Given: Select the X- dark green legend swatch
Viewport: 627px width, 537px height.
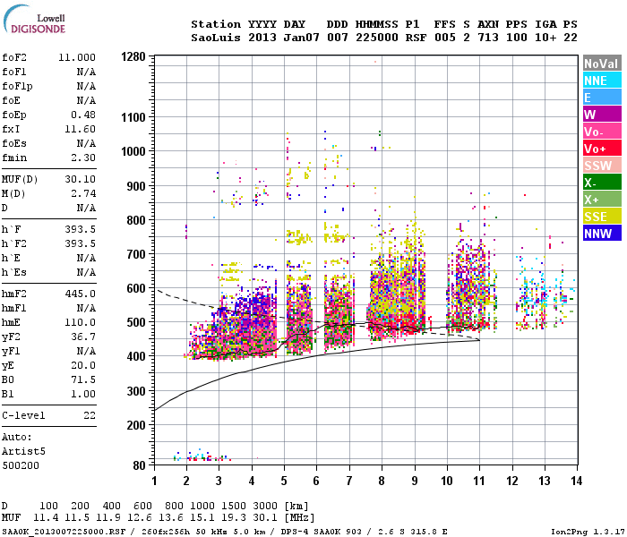Looking at the screenshot, I should (x=602, y=183).
